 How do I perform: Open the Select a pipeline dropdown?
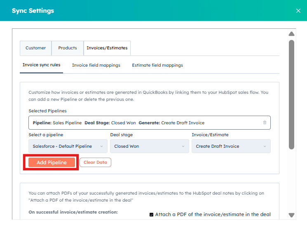(68, 146)
